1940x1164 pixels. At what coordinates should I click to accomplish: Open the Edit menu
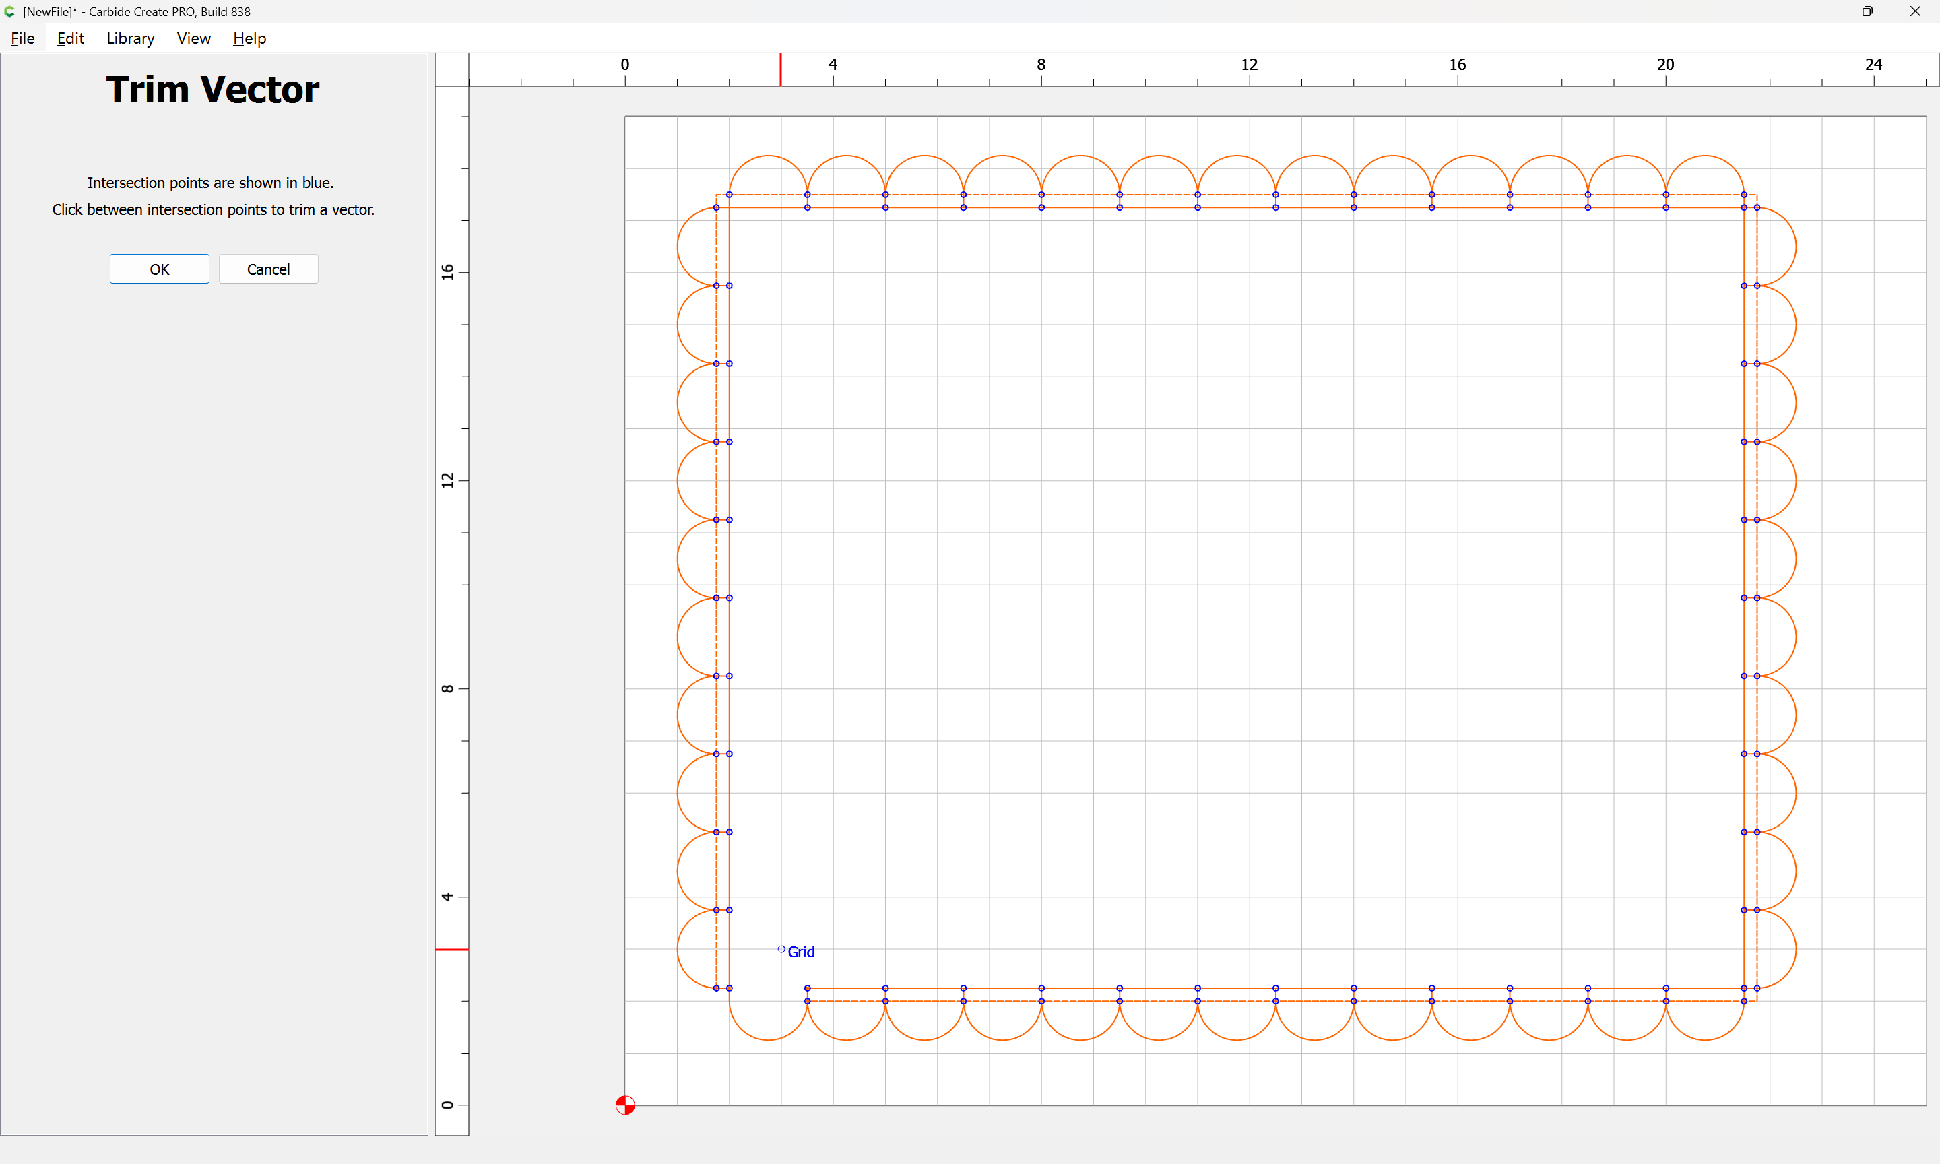[x=70, y=38]
